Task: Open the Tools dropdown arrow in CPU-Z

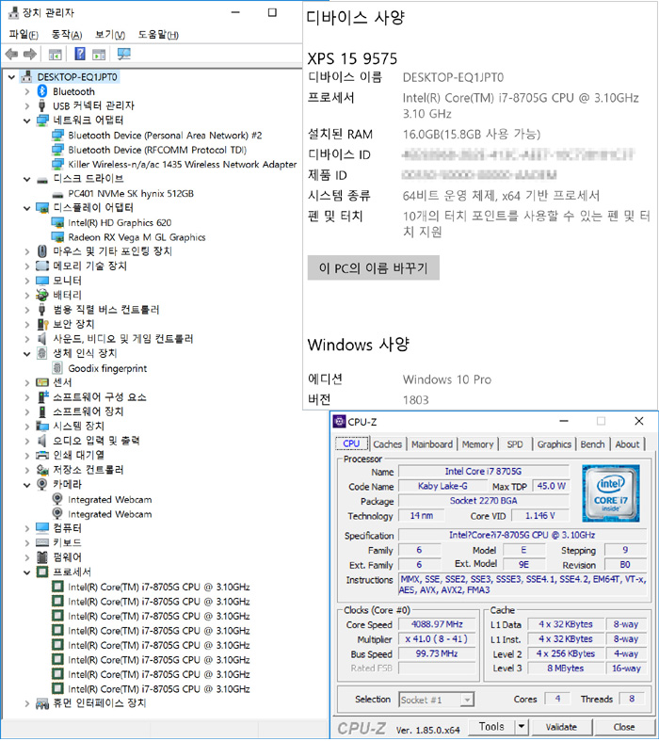Action: tap(521, 726)
